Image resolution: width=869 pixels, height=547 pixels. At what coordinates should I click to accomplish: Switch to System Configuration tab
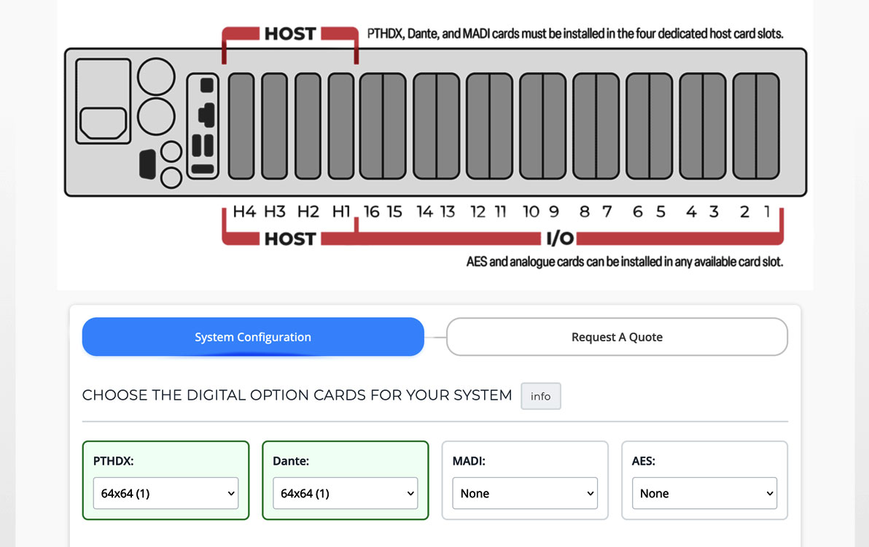253,337
